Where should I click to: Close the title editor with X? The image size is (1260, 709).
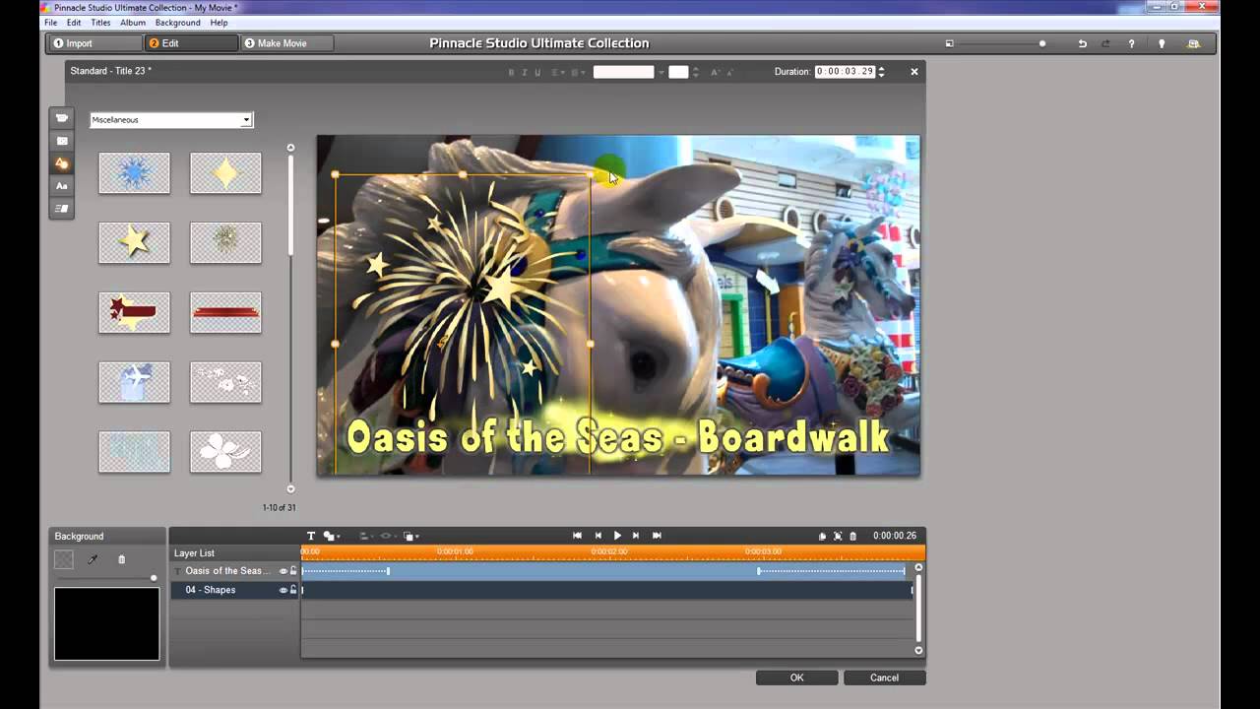pos(913,72)
